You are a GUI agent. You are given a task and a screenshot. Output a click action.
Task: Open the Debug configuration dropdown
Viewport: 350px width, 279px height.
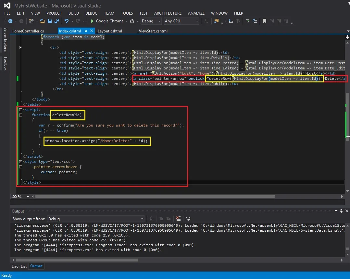[151, 21]
